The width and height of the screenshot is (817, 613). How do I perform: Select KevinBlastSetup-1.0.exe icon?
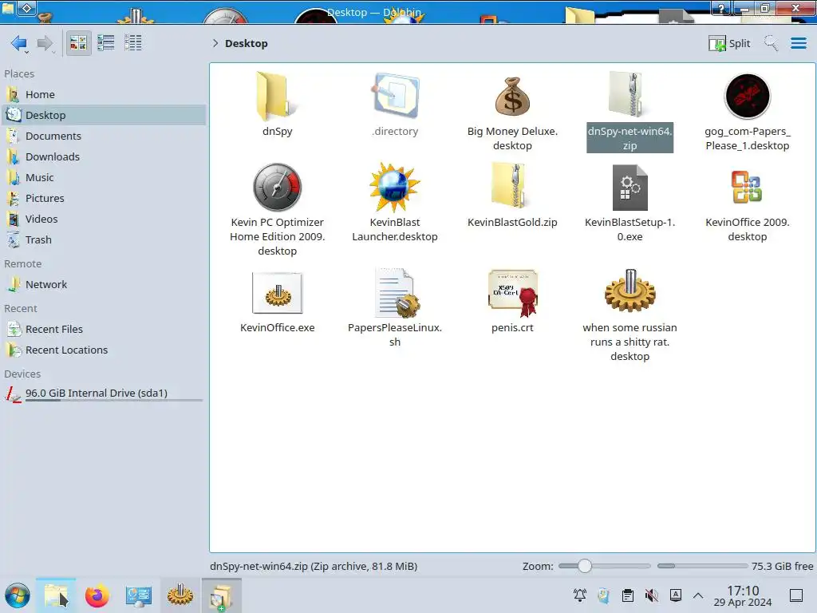pos(630,187)
